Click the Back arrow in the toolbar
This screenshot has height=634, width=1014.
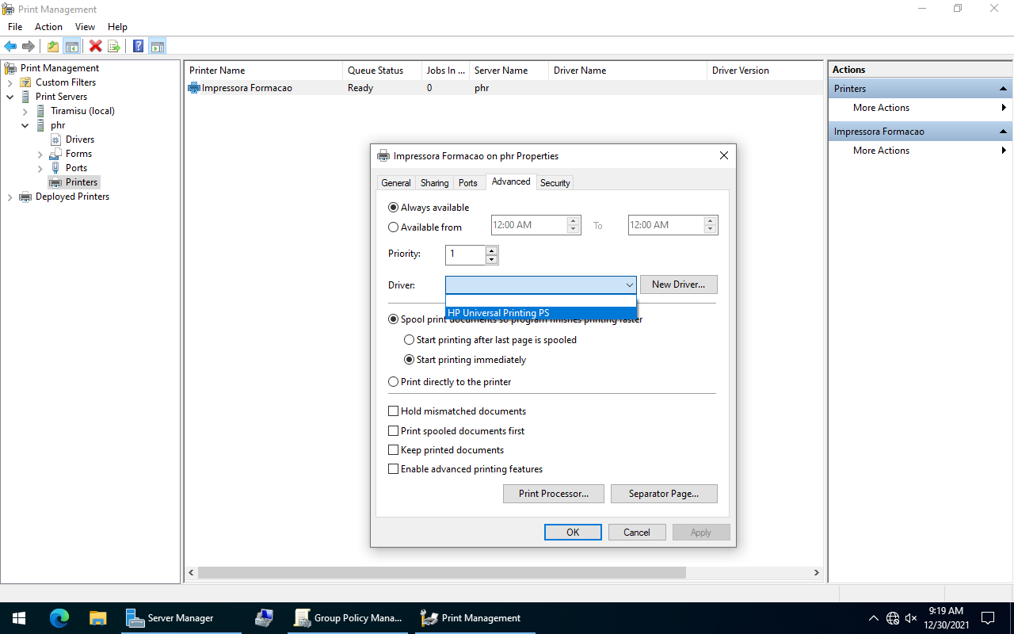click(10, 46)
